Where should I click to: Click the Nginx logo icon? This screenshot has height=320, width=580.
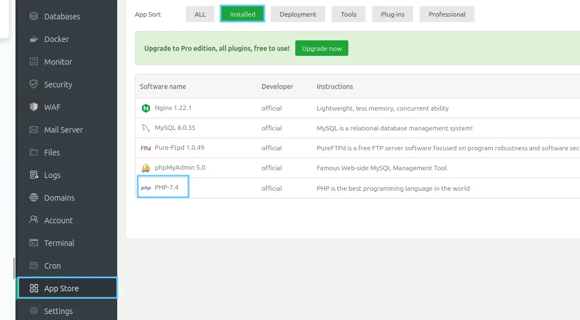coord(146,108)
